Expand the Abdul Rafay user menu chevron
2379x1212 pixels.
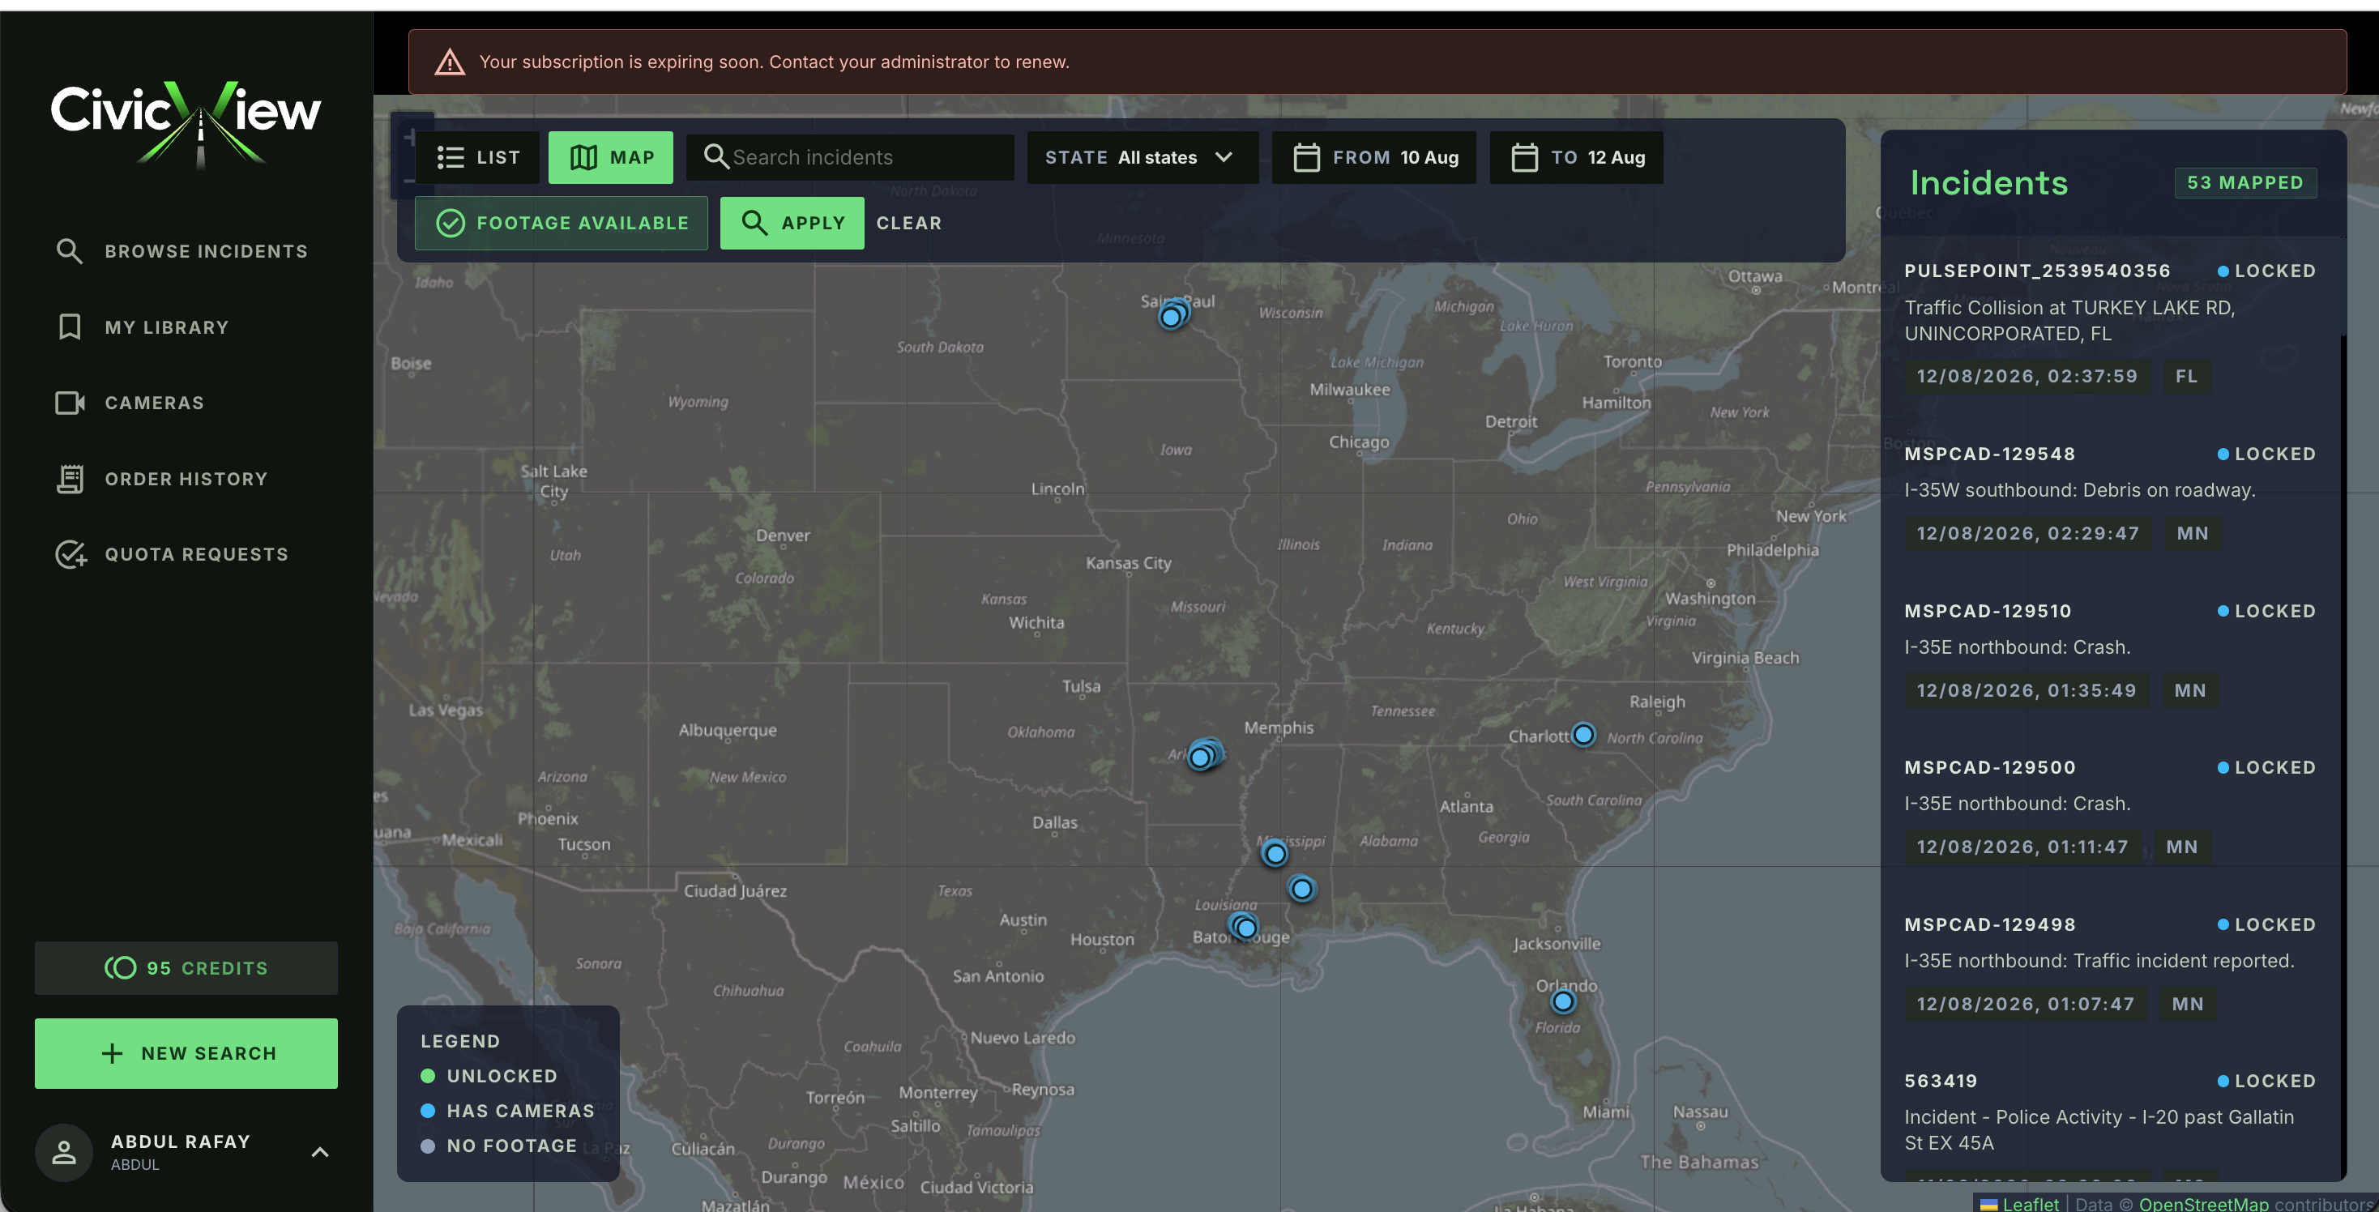319,1152
